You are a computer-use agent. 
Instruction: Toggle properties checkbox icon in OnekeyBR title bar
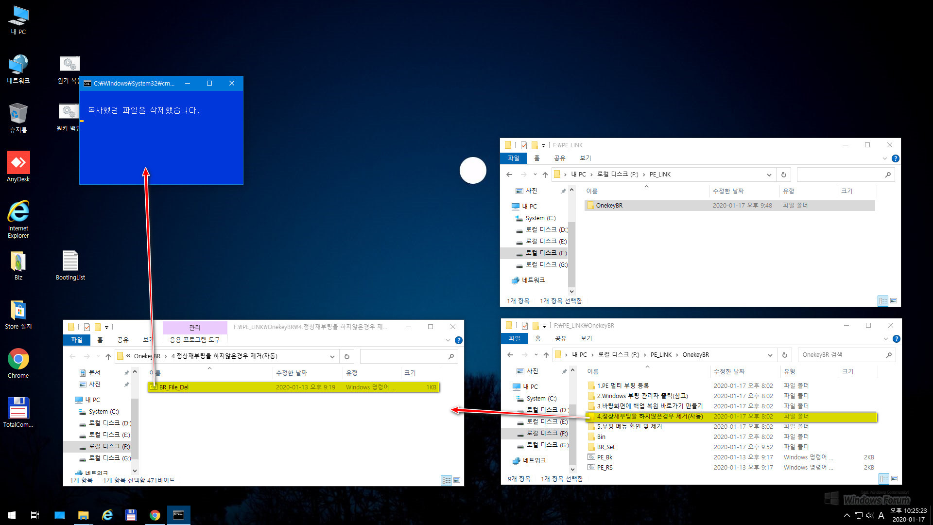point(525,325)
